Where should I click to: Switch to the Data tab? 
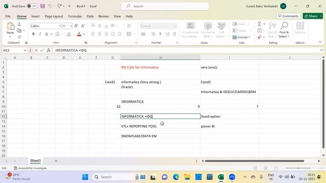(90, 16)
